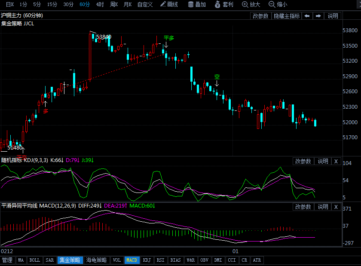
Task: Open the 管理 indicator management panel
Action: pyautogui.click(x=8, y=260)
